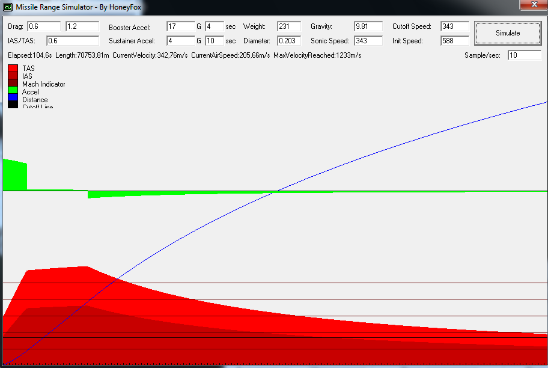Screen dimensions: 548x368
Task: Select the Sustainer Accel G field
Action: pos(181,41)
